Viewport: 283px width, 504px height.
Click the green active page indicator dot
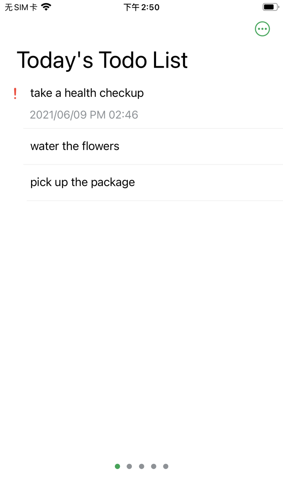[x=117, y=466]
